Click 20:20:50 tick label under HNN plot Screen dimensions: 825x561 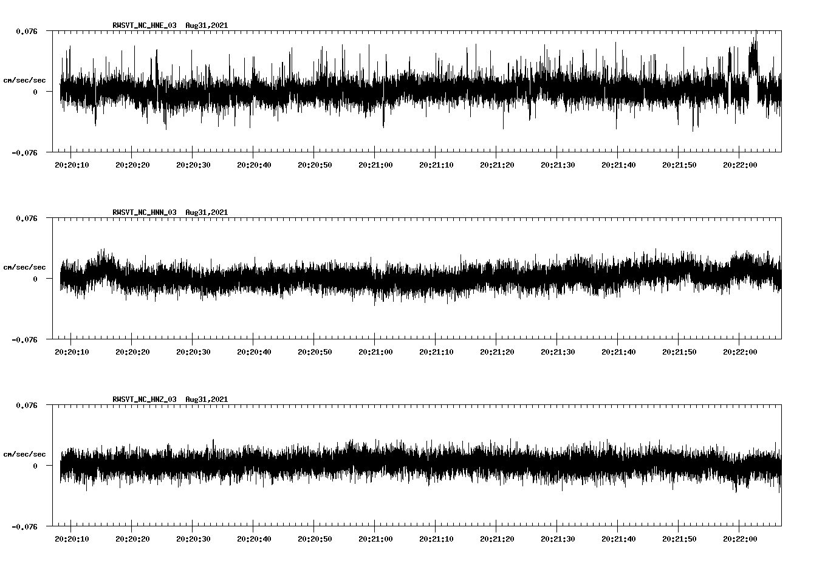[x=314, y=352]
